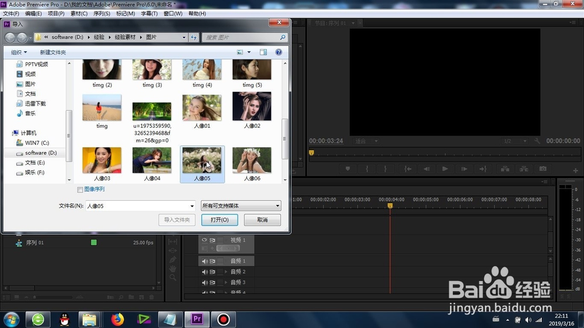
Task: Click the Step Forward button in Program monitor
Action: pos(464,169)
